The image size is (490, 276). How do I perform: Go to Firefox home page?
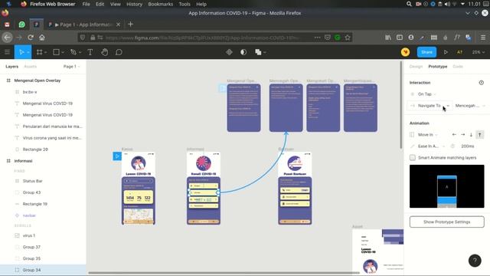(x=42, y=38)
